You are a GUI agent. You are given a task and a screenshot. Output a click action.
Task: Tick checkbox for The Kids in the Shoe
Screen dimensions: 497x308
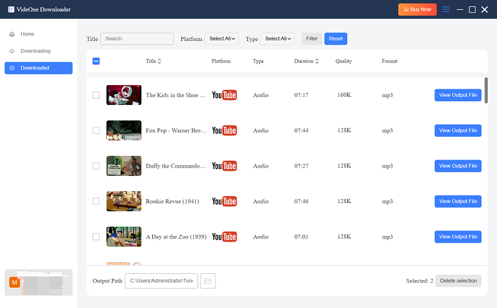pyautogui.click(x=96, y=95)
